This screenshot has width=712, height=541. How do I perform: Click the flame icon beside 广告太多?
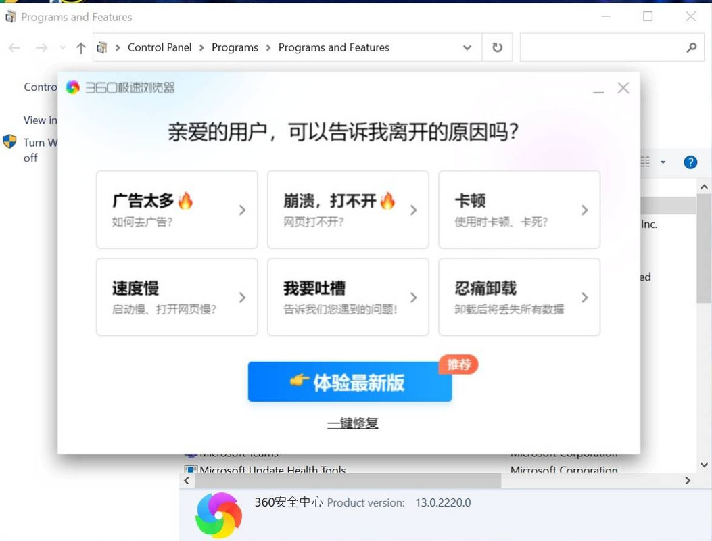click(185, 200)
